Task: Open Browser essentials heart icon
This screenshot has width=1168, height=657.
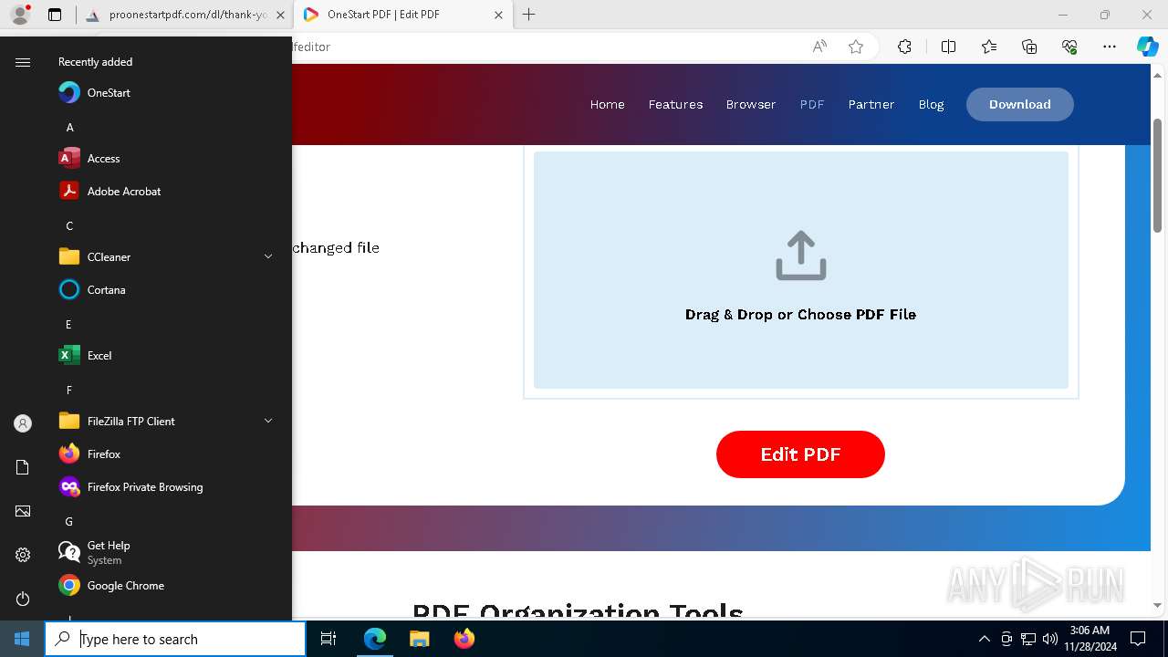Action: coord(1069,47)
